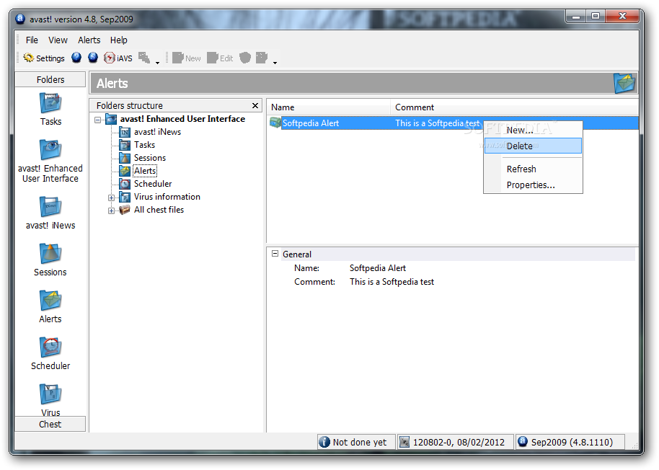
Task: Click the Sep2009 (4.8.1110) status bar entry
Action: click(572, 443)
